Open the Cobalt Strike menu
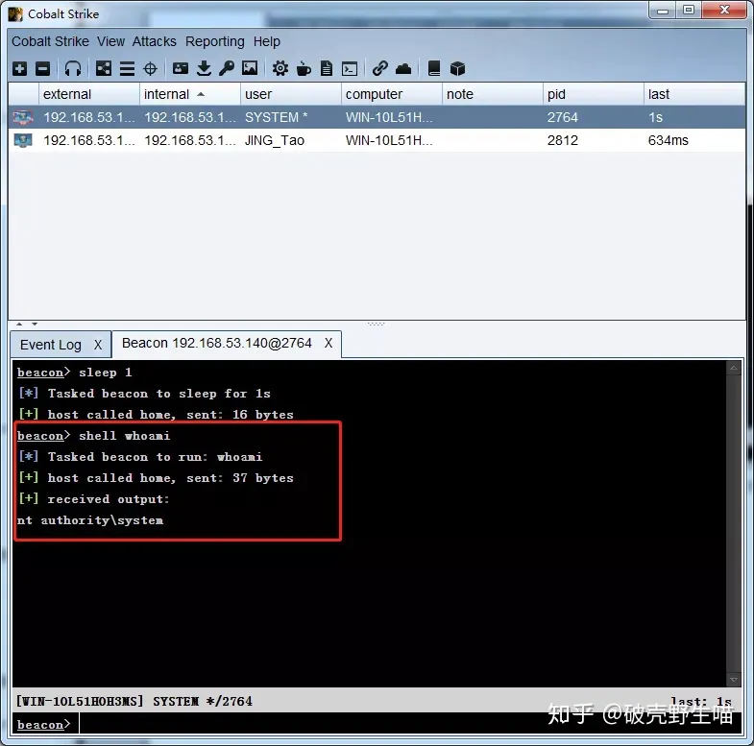This screenshot has height=746, width=754. point(50,42)
